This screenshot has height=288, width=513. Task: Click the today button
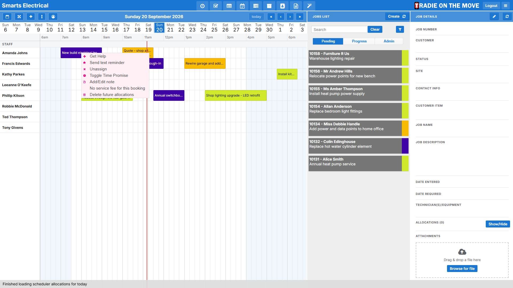pos(256,17)
